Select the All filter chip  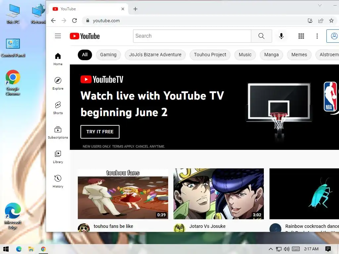pyautogui.click(x=85, y=55)
